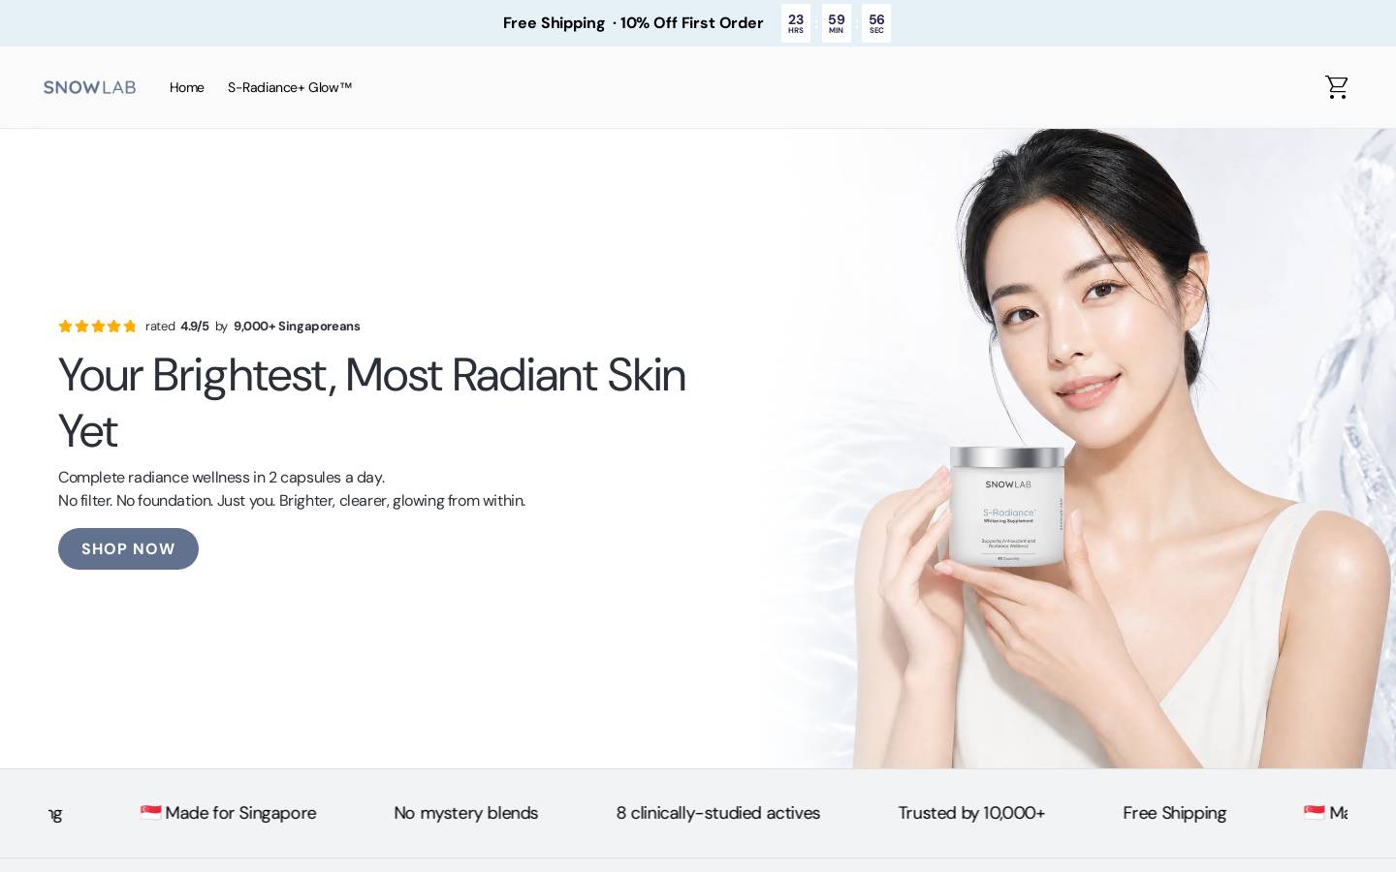Open the S-Radiance+ Glow™ page
This screenshot has width=1396, height=872.
click(290, 87)
